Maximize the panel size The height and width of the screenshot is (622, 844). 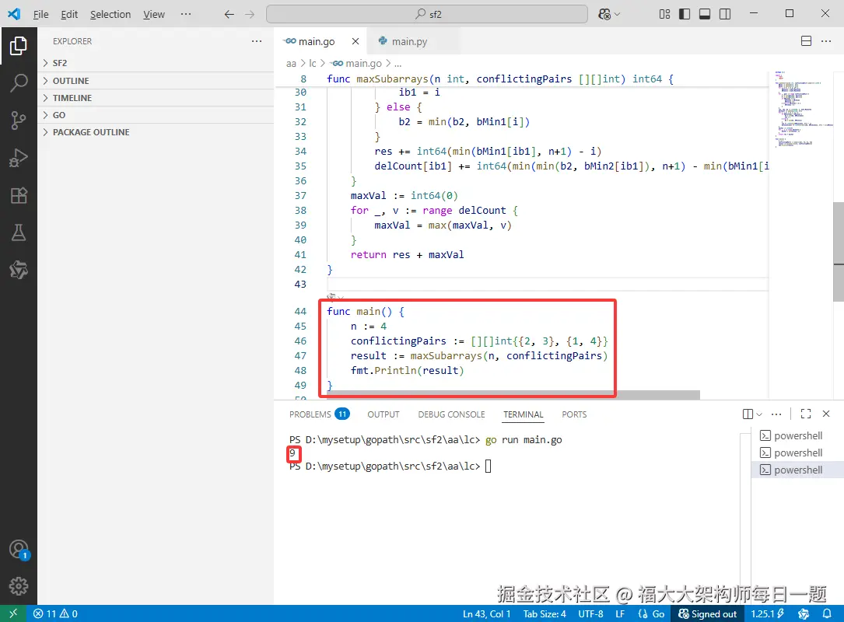tap(806, 414)
